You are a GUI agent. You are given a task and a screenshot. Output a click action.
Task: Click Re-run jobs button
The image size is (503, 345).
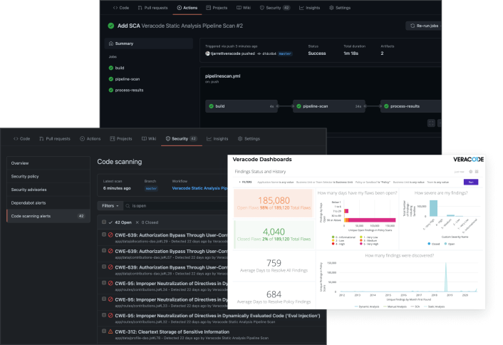point(423,26)
